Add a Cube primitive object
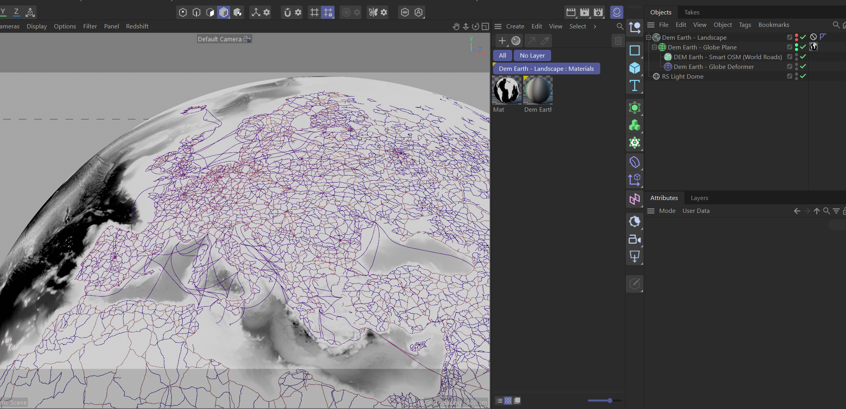The image size is (846, 409). pos(634,68)
